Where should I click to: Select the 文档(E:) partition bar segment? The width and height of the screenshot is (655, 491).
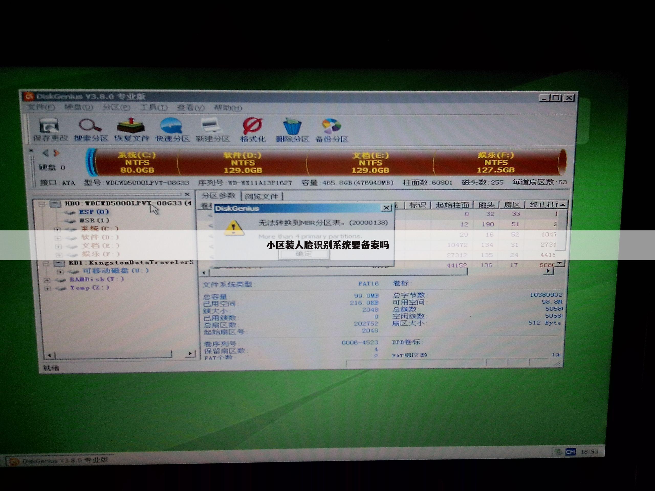click(370, 162)
